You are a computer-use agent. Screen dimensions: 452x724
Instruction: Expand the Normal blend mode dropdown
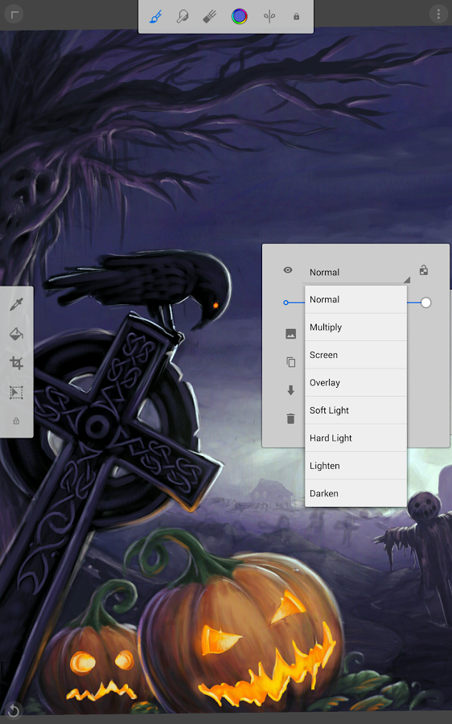pyautogui.click(x=356, y=273)
